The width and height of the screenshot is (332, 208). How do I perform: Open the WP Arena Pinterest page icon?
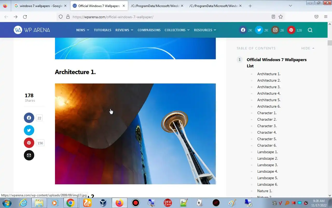(291, 30)
